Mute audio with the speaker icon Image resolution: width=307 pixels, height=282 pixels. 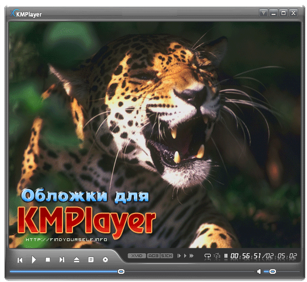pos(259,271)
